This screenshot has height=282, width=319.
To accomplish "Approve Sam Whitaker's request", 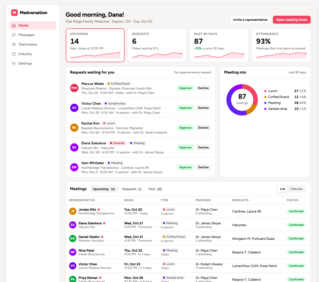I will click(185, 167).
